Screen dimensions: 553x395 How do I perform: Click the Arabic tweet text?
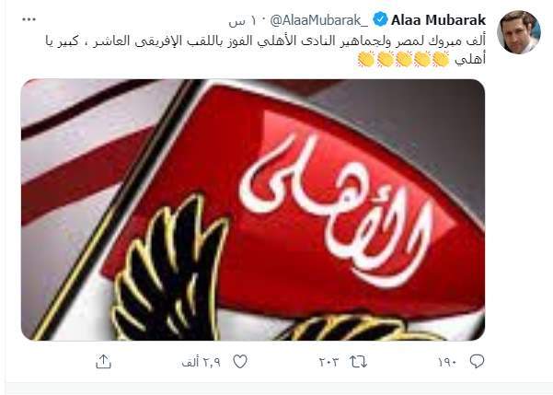(265, 50)
